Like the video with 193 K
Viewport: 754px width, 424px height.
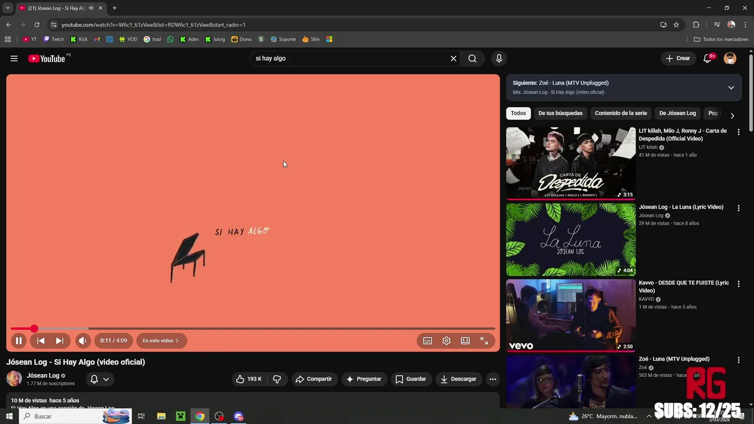[249, 379]
